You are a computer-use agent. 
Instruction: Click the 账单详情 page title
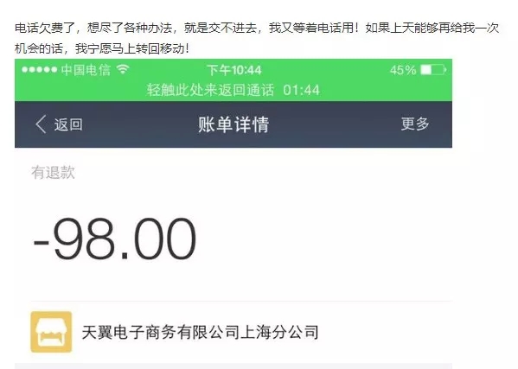click(x=233, y=124)
